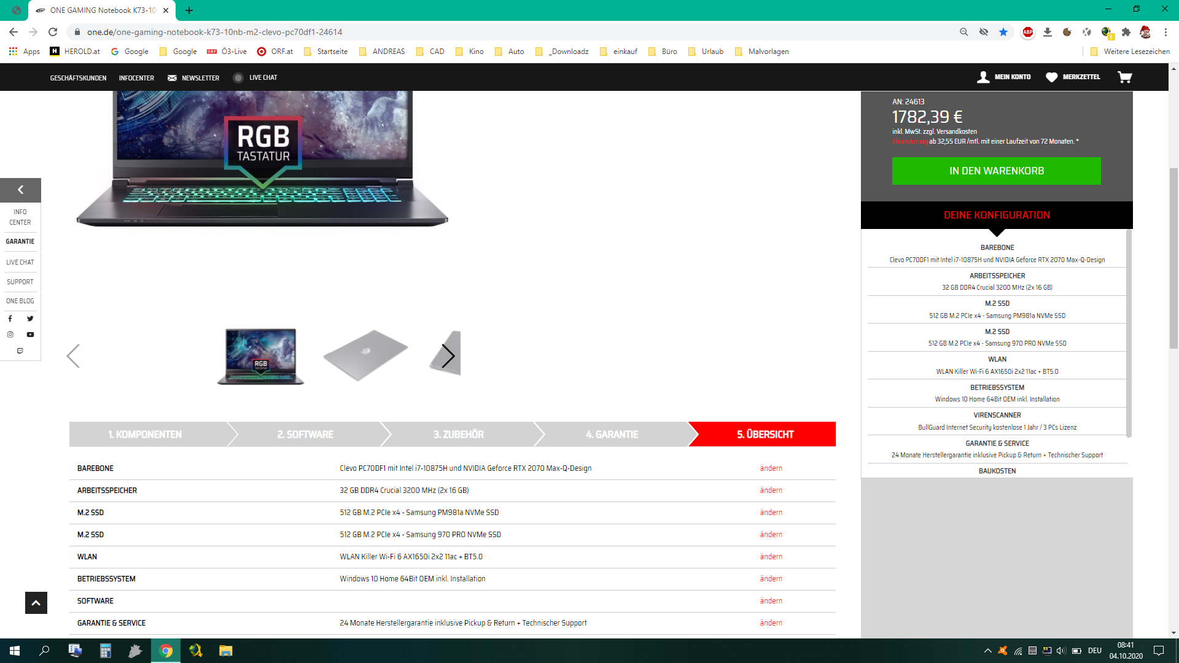Screen dimensions: 1179x663
Task: Open File Explorer from the taskbar
Action: pyautogui.click(x=226, y=651)
